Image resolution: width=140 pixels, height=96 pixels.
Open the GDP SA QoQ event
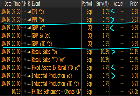41,35
